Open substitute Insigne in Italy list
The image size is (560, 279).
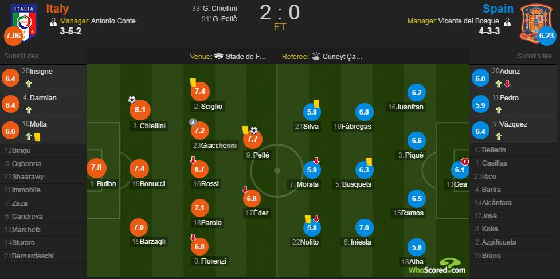pyautogui.click(x=41, y=72)
